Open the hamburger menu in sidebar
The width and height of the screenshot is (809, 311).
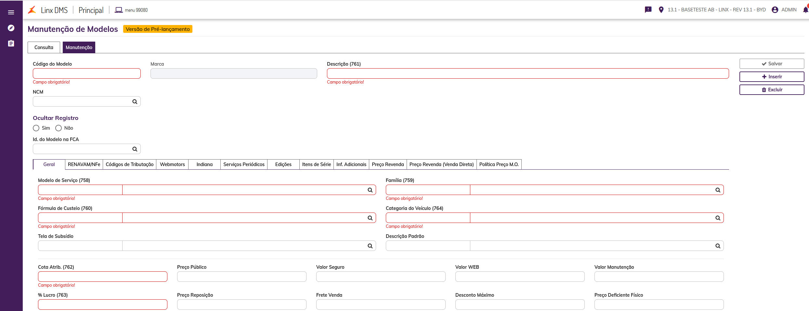pos(11,12)
